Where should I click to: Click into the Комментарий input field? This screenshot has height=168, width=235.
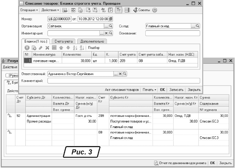tap(123, 81)
